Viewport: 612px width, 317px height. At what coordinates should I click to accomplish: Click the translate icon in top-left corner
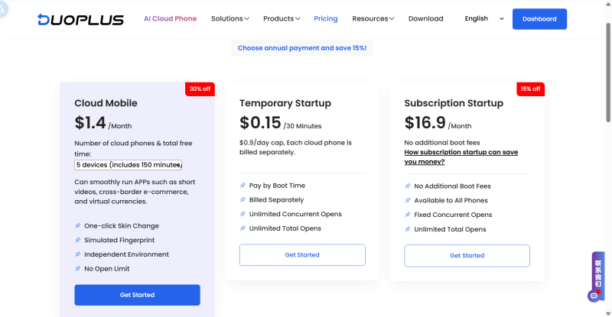[3, 9]
